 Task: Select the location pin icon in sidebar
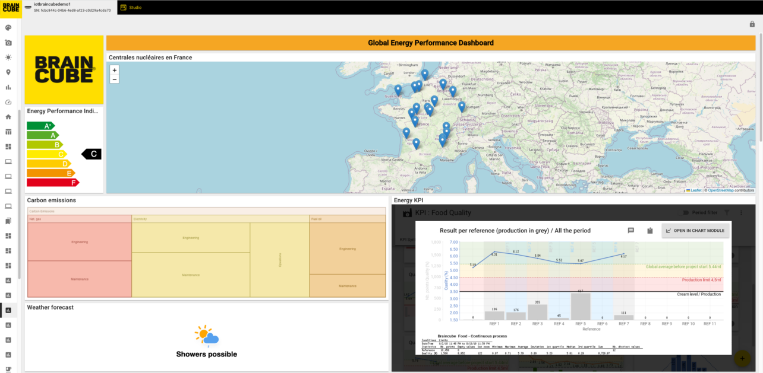pos(8,72)
